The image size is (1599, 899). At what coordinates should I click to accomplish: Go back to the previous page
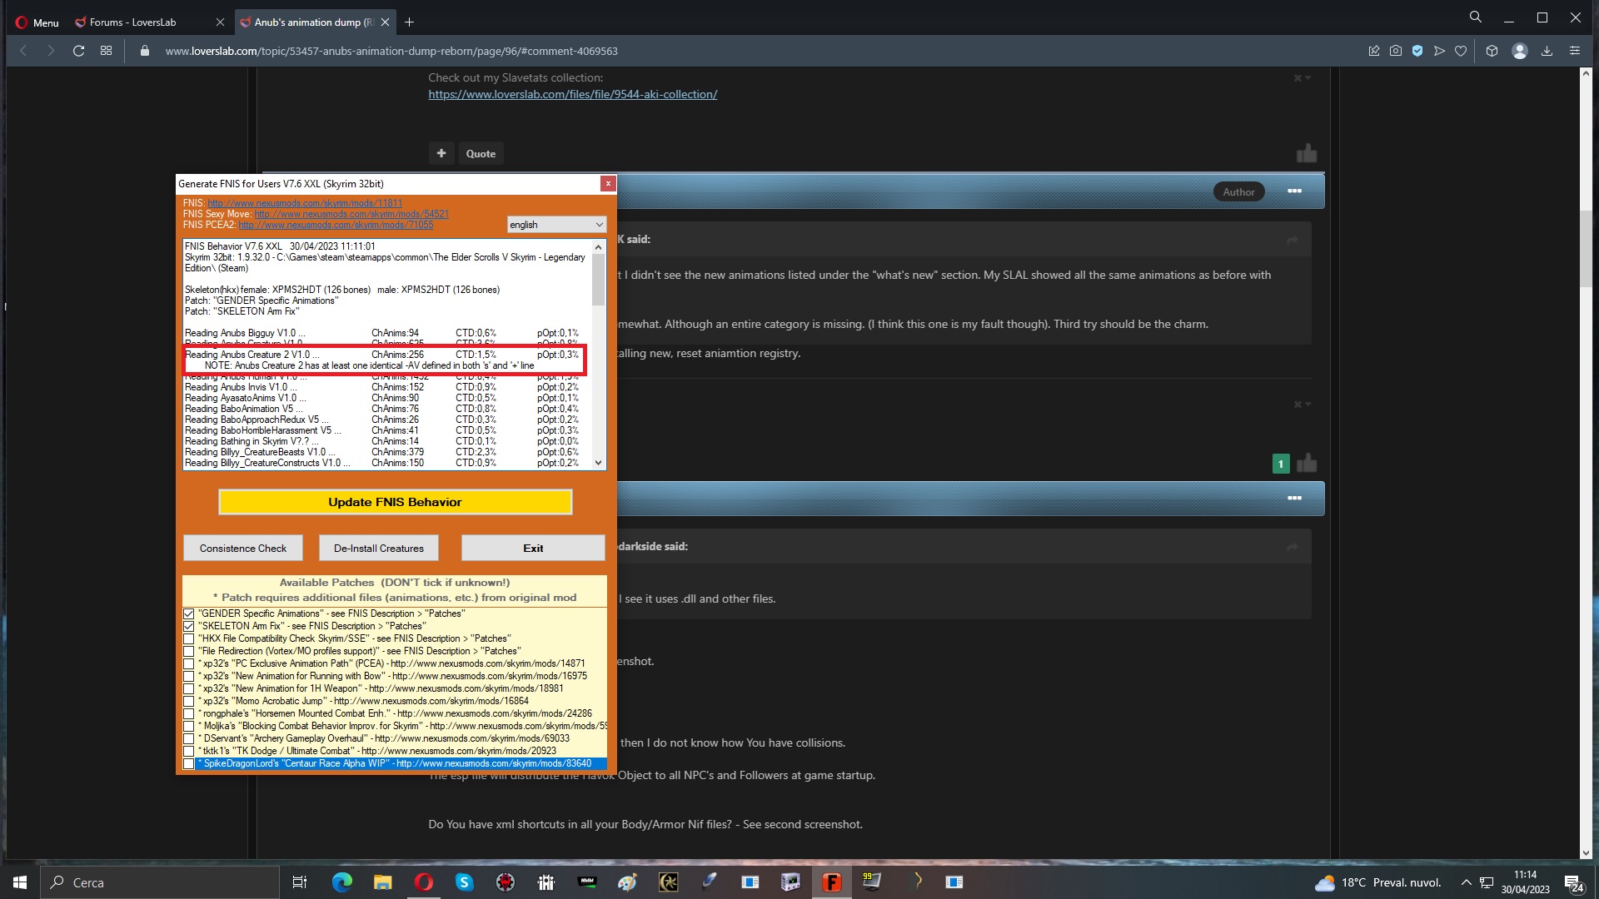(23, 51)
